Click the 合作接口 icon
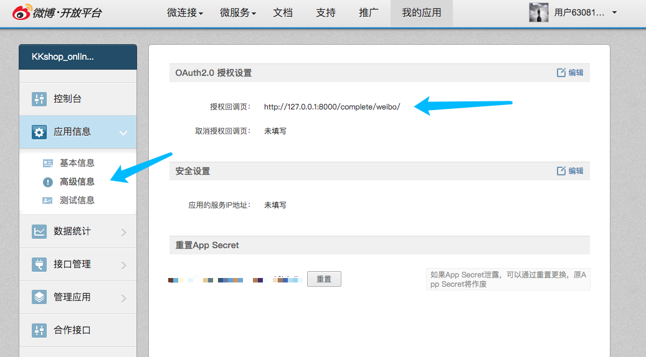The width and height of the screenshot is (646, 357). 39,330
